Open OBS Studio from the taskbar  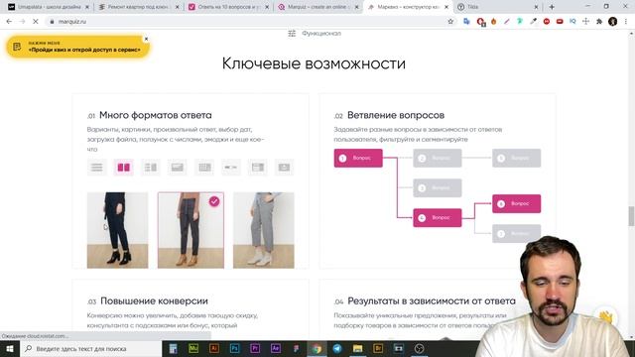tap(419, 348)
